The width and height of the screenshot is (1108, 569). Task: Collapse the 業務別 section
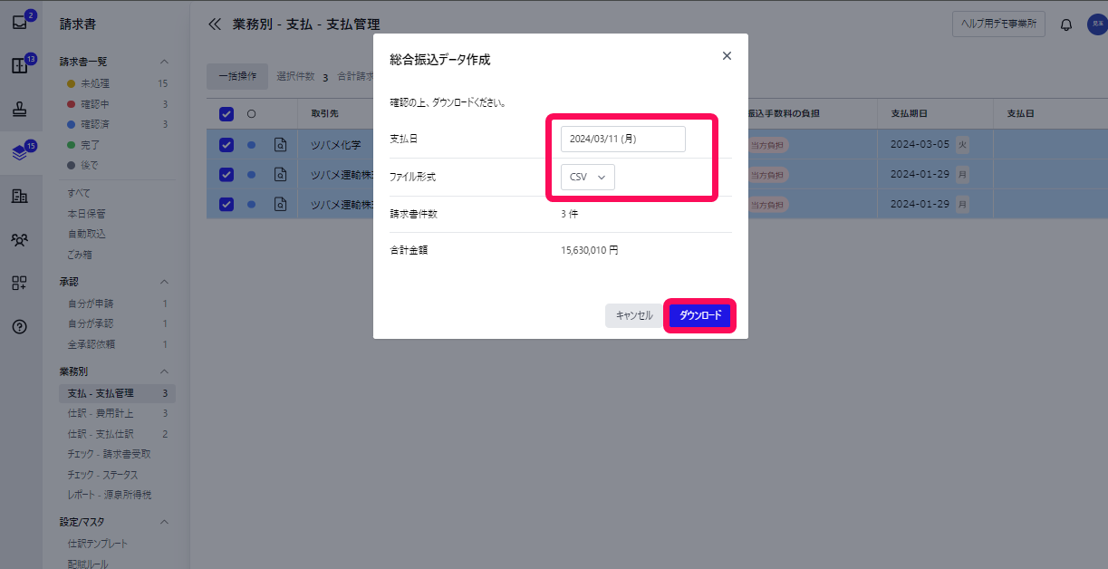[x=164, y=371]
